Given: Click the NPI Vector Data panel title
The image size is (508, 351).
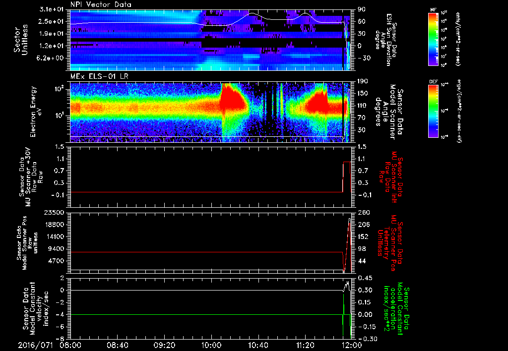Looking at the screenshot, I should coord(101,4).
